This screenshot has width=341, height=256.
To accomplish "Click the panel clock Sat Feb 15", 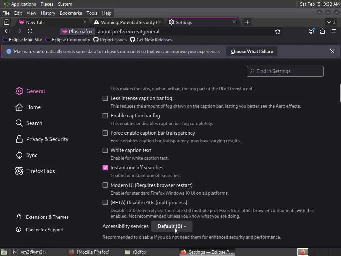I will pyautogui.click(x=319, y=4).
